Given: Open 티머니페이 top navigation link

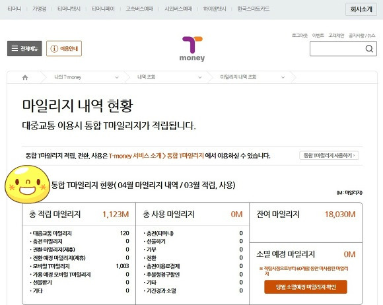Looking at the screenshot, I should coord(103,9).
